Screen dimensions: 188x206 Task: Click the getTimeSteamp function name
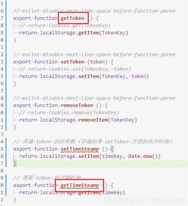click(x=80, y=185)
